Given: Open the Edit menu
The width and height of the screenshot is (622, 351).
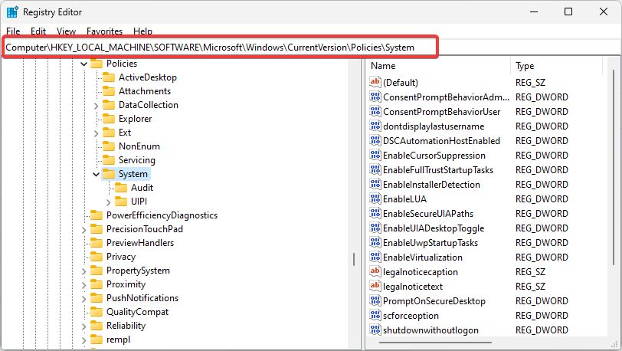Looking at the screenshot, I should 38,31.
